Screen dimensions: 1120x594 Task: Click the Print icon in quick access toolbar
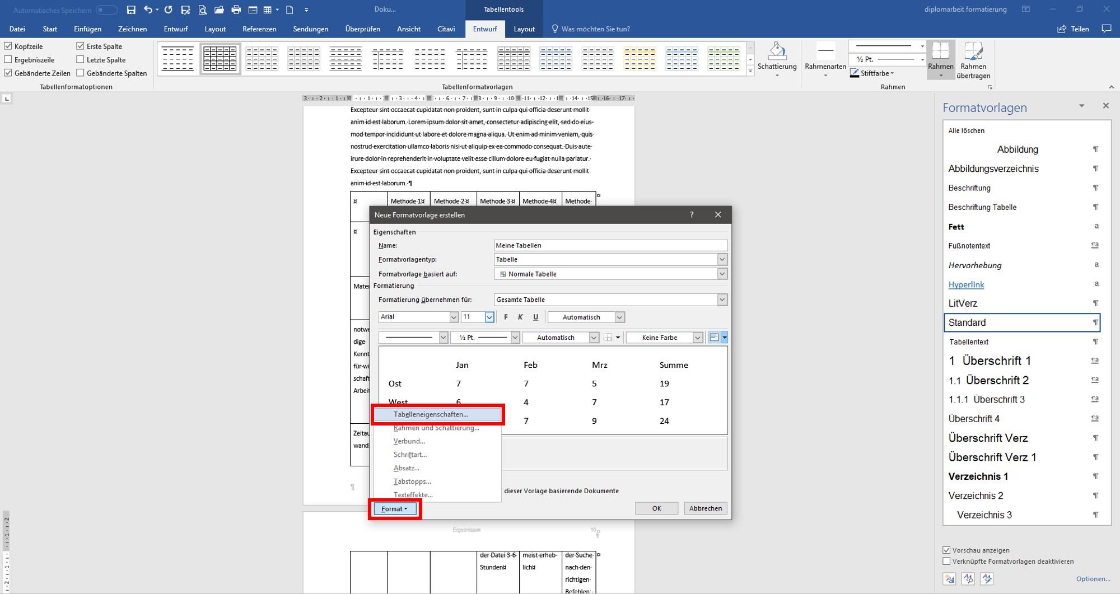coord(236,10)
